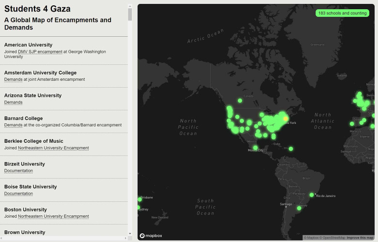Click the sidebar scrollbar down arrow
The width and height of the screenshot is (378, 242).
130,234
